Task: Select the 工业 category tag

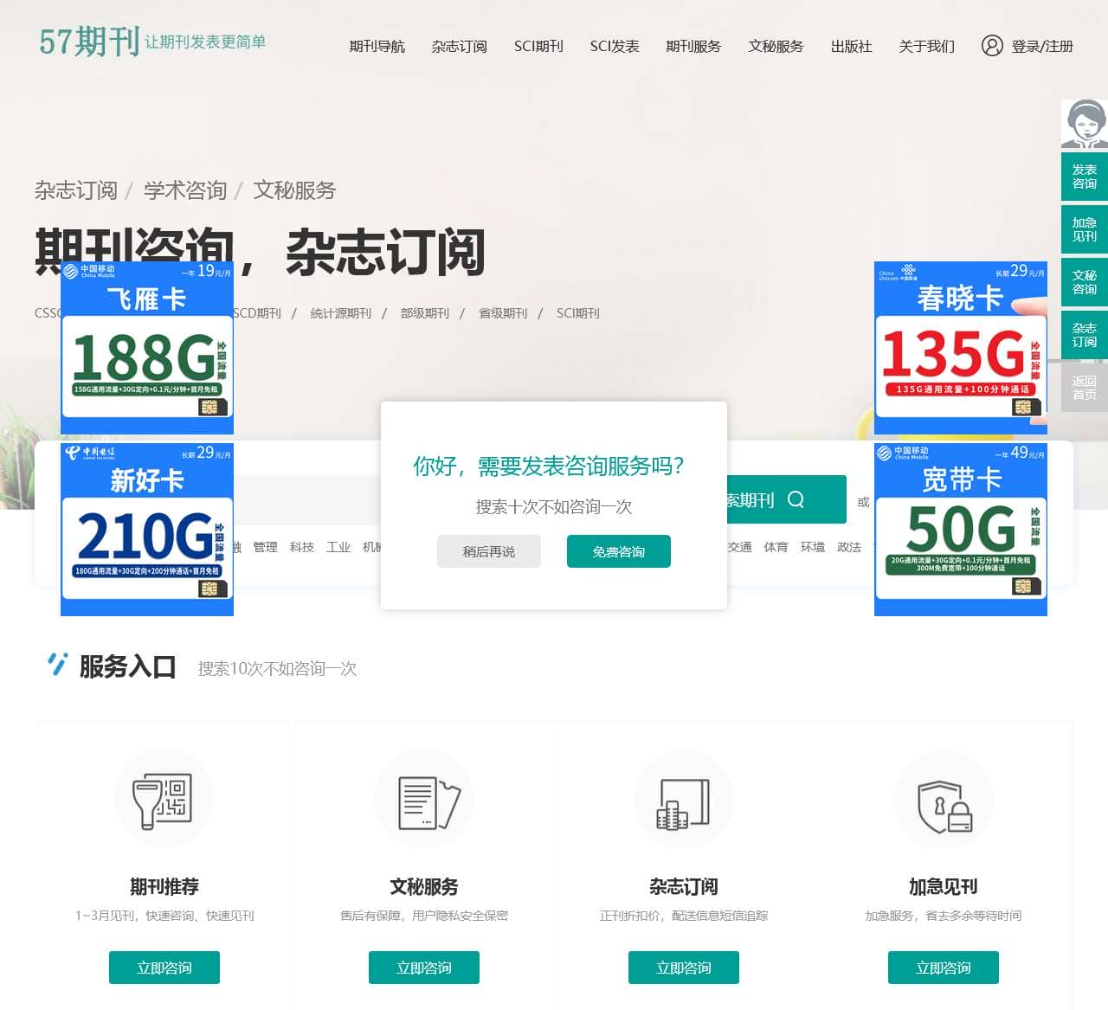Action: point(338,547)
